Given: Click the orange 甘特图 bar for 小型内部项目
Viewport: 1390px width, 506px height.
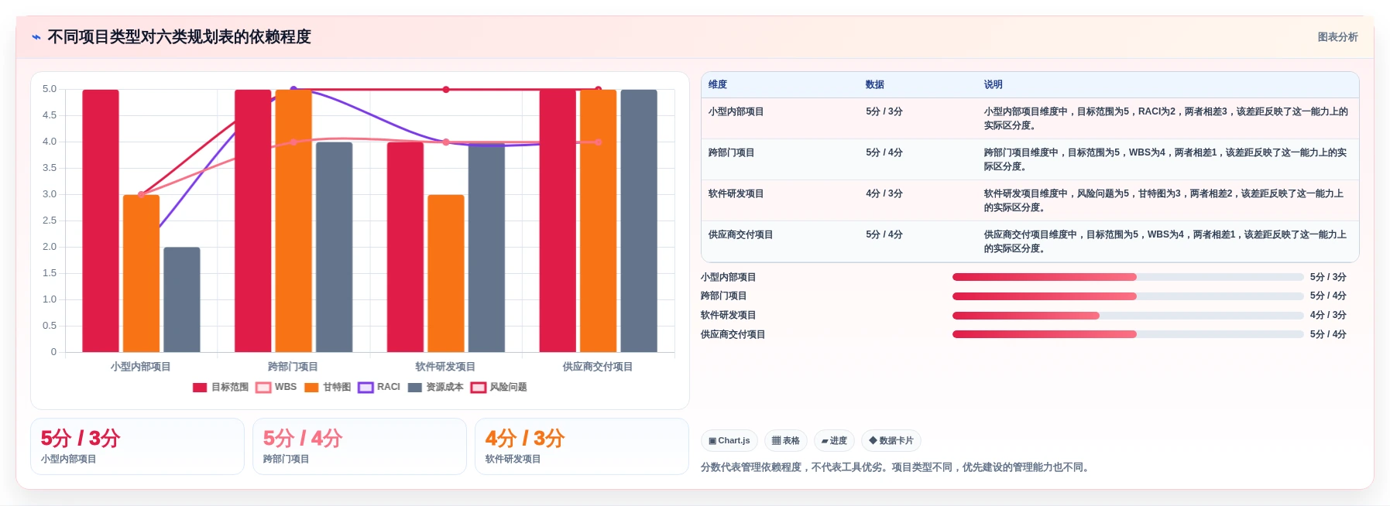Looking at the screenshot, I should 142,273.
